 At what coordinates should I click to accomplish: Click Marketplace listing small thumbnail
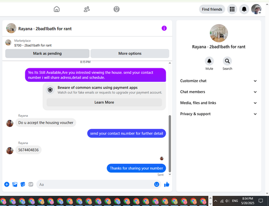point(8,42)
